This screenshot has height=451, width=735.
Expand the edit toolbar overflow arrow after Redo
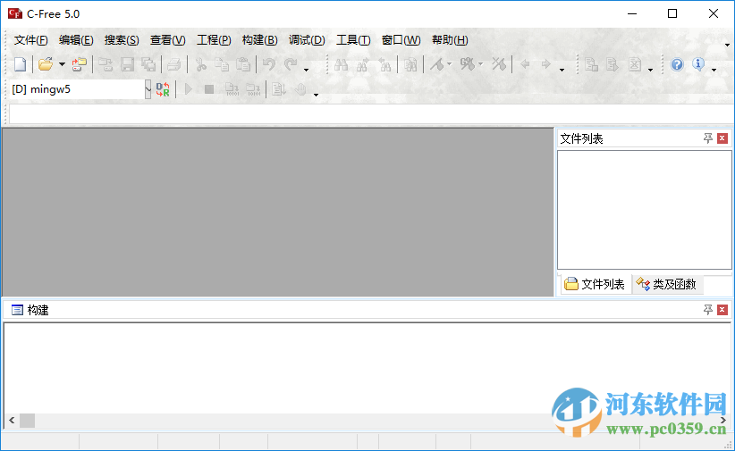tap(307, 70)
